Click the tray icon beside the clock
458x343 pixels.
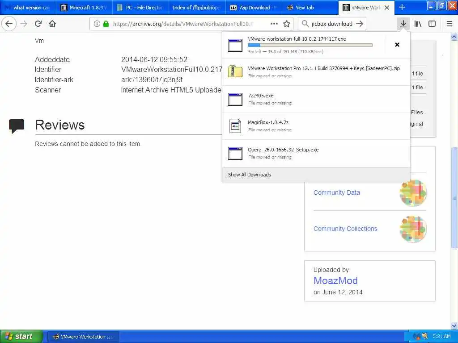(424, 336)
